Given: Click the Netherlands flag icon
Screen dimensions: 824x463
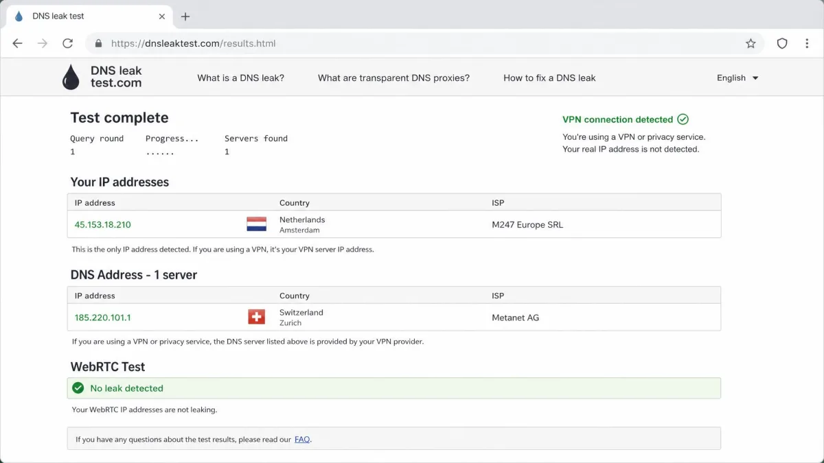Looking at the screenshot, I should (x=256, y=224).
